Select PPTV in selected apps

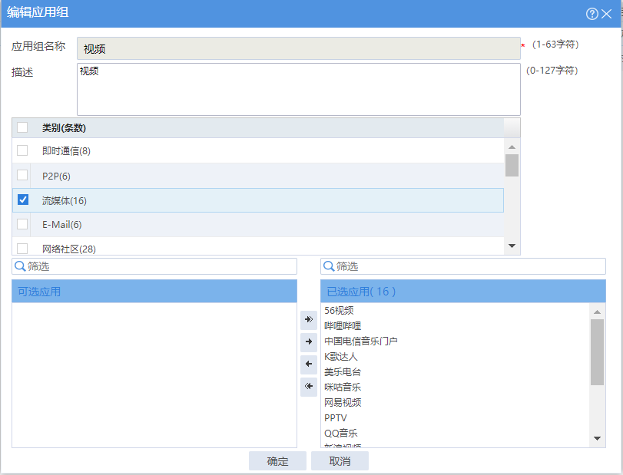click(336, 418)
